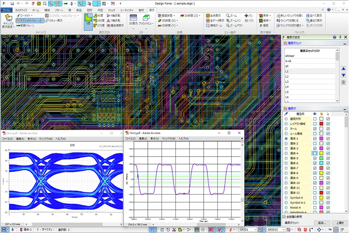The height and width of the screenshot is (233, 349).
Task: Click the red color swatch of レイアウト領域
Action: 322,124
